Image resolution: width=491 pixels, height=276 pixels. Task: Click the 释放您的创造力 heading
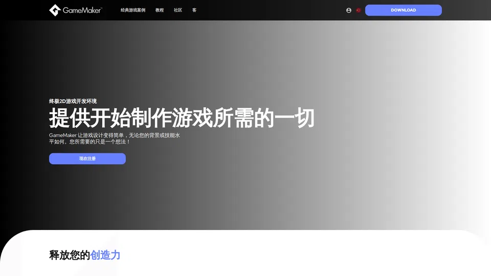coord(84,255)
